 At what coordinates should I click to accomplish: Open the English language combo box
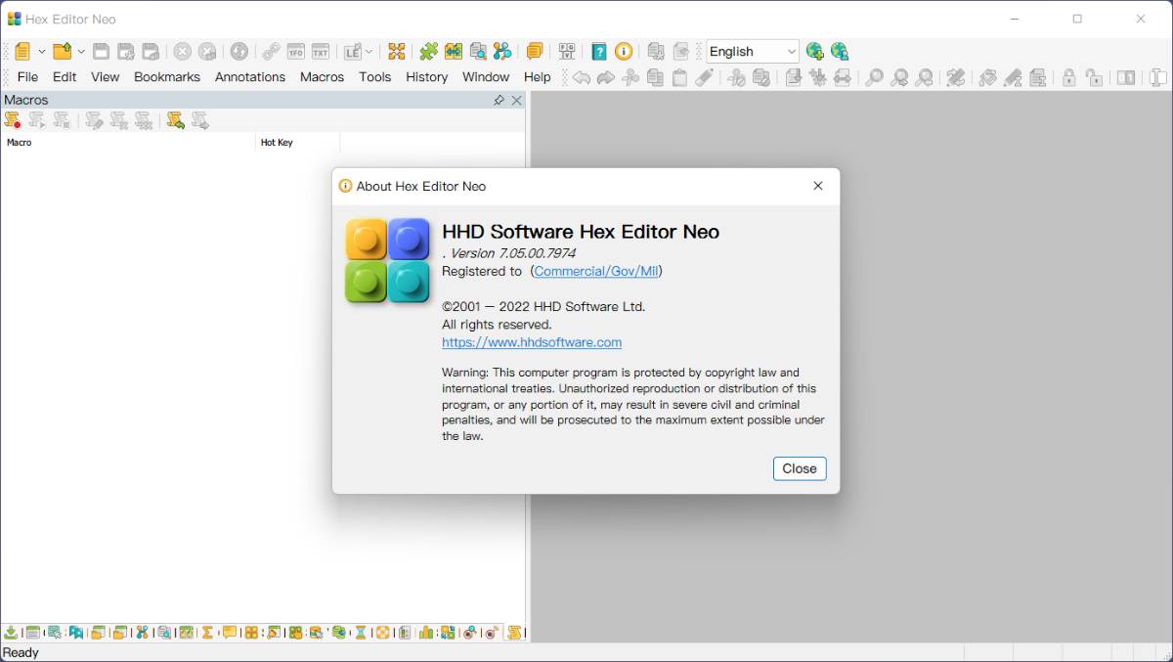pyautogui.click(x=753, y=52)
